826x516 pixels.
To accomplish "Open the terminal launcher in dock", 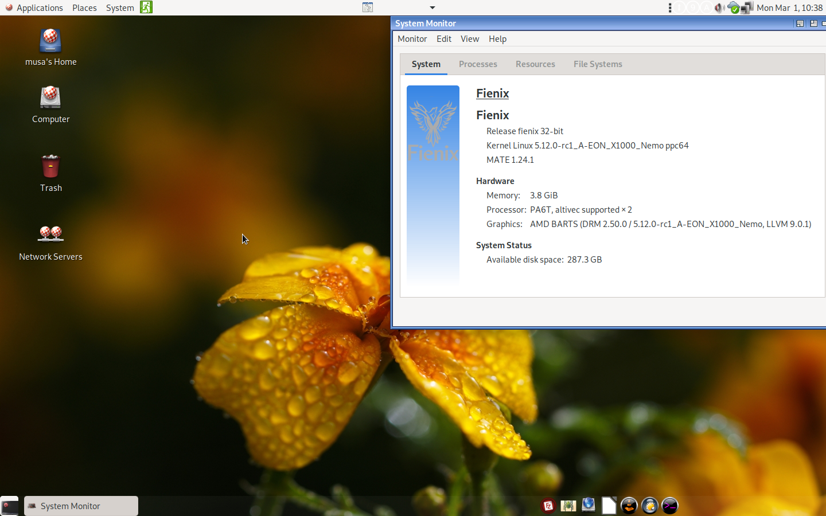I will click(669, 506).
